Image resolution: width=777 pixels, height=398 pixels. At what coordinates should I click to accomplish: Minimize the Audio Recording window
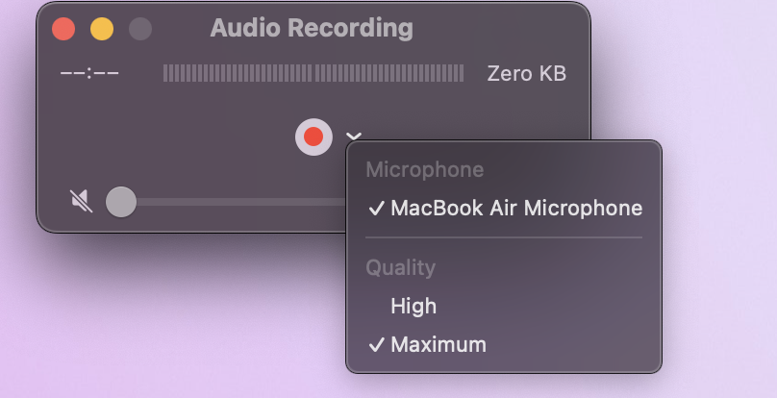[101, 29]
